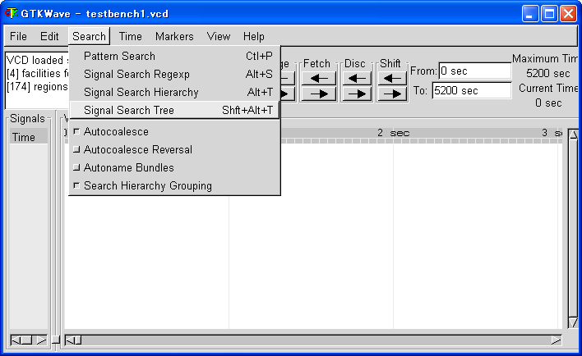Open the File menu

point(18,36)
